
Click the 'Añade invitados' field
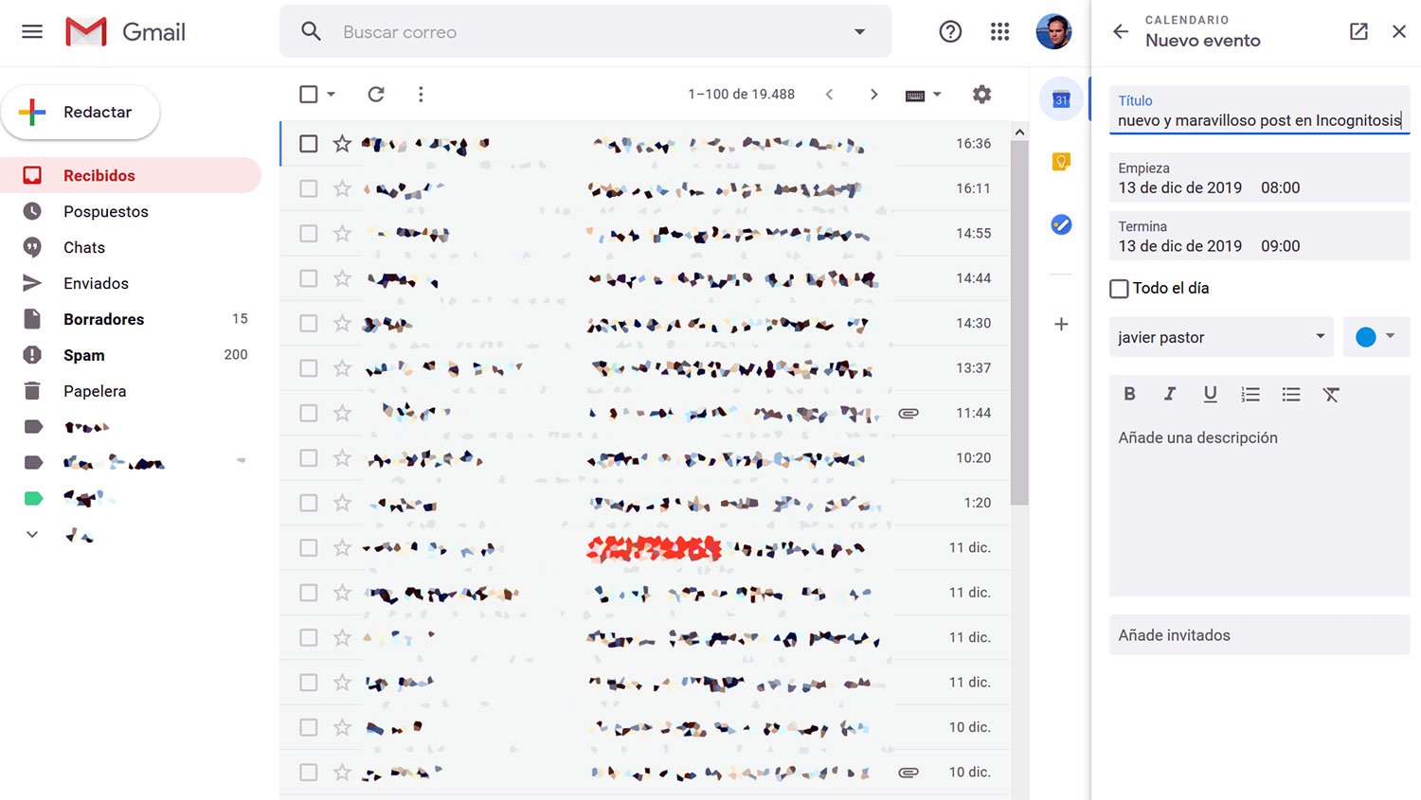(x=1259, y=635)
